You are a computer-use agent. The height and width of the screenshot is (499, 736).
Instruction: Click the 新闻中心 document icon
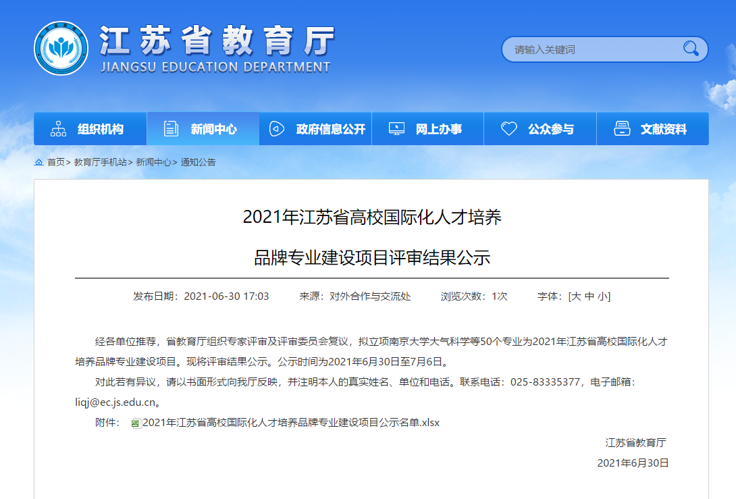point(172,129)
